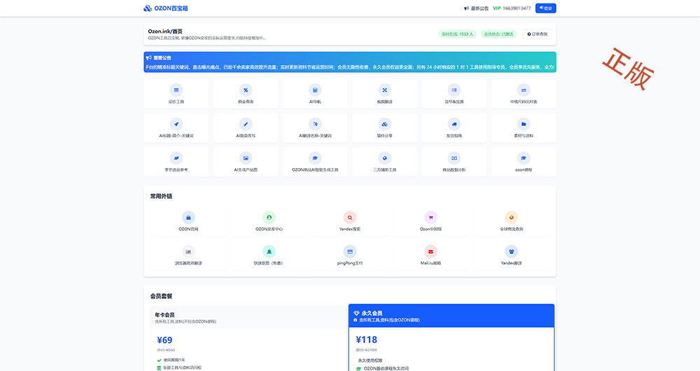Click the 重要公告 announcement banner

(349, 62)
